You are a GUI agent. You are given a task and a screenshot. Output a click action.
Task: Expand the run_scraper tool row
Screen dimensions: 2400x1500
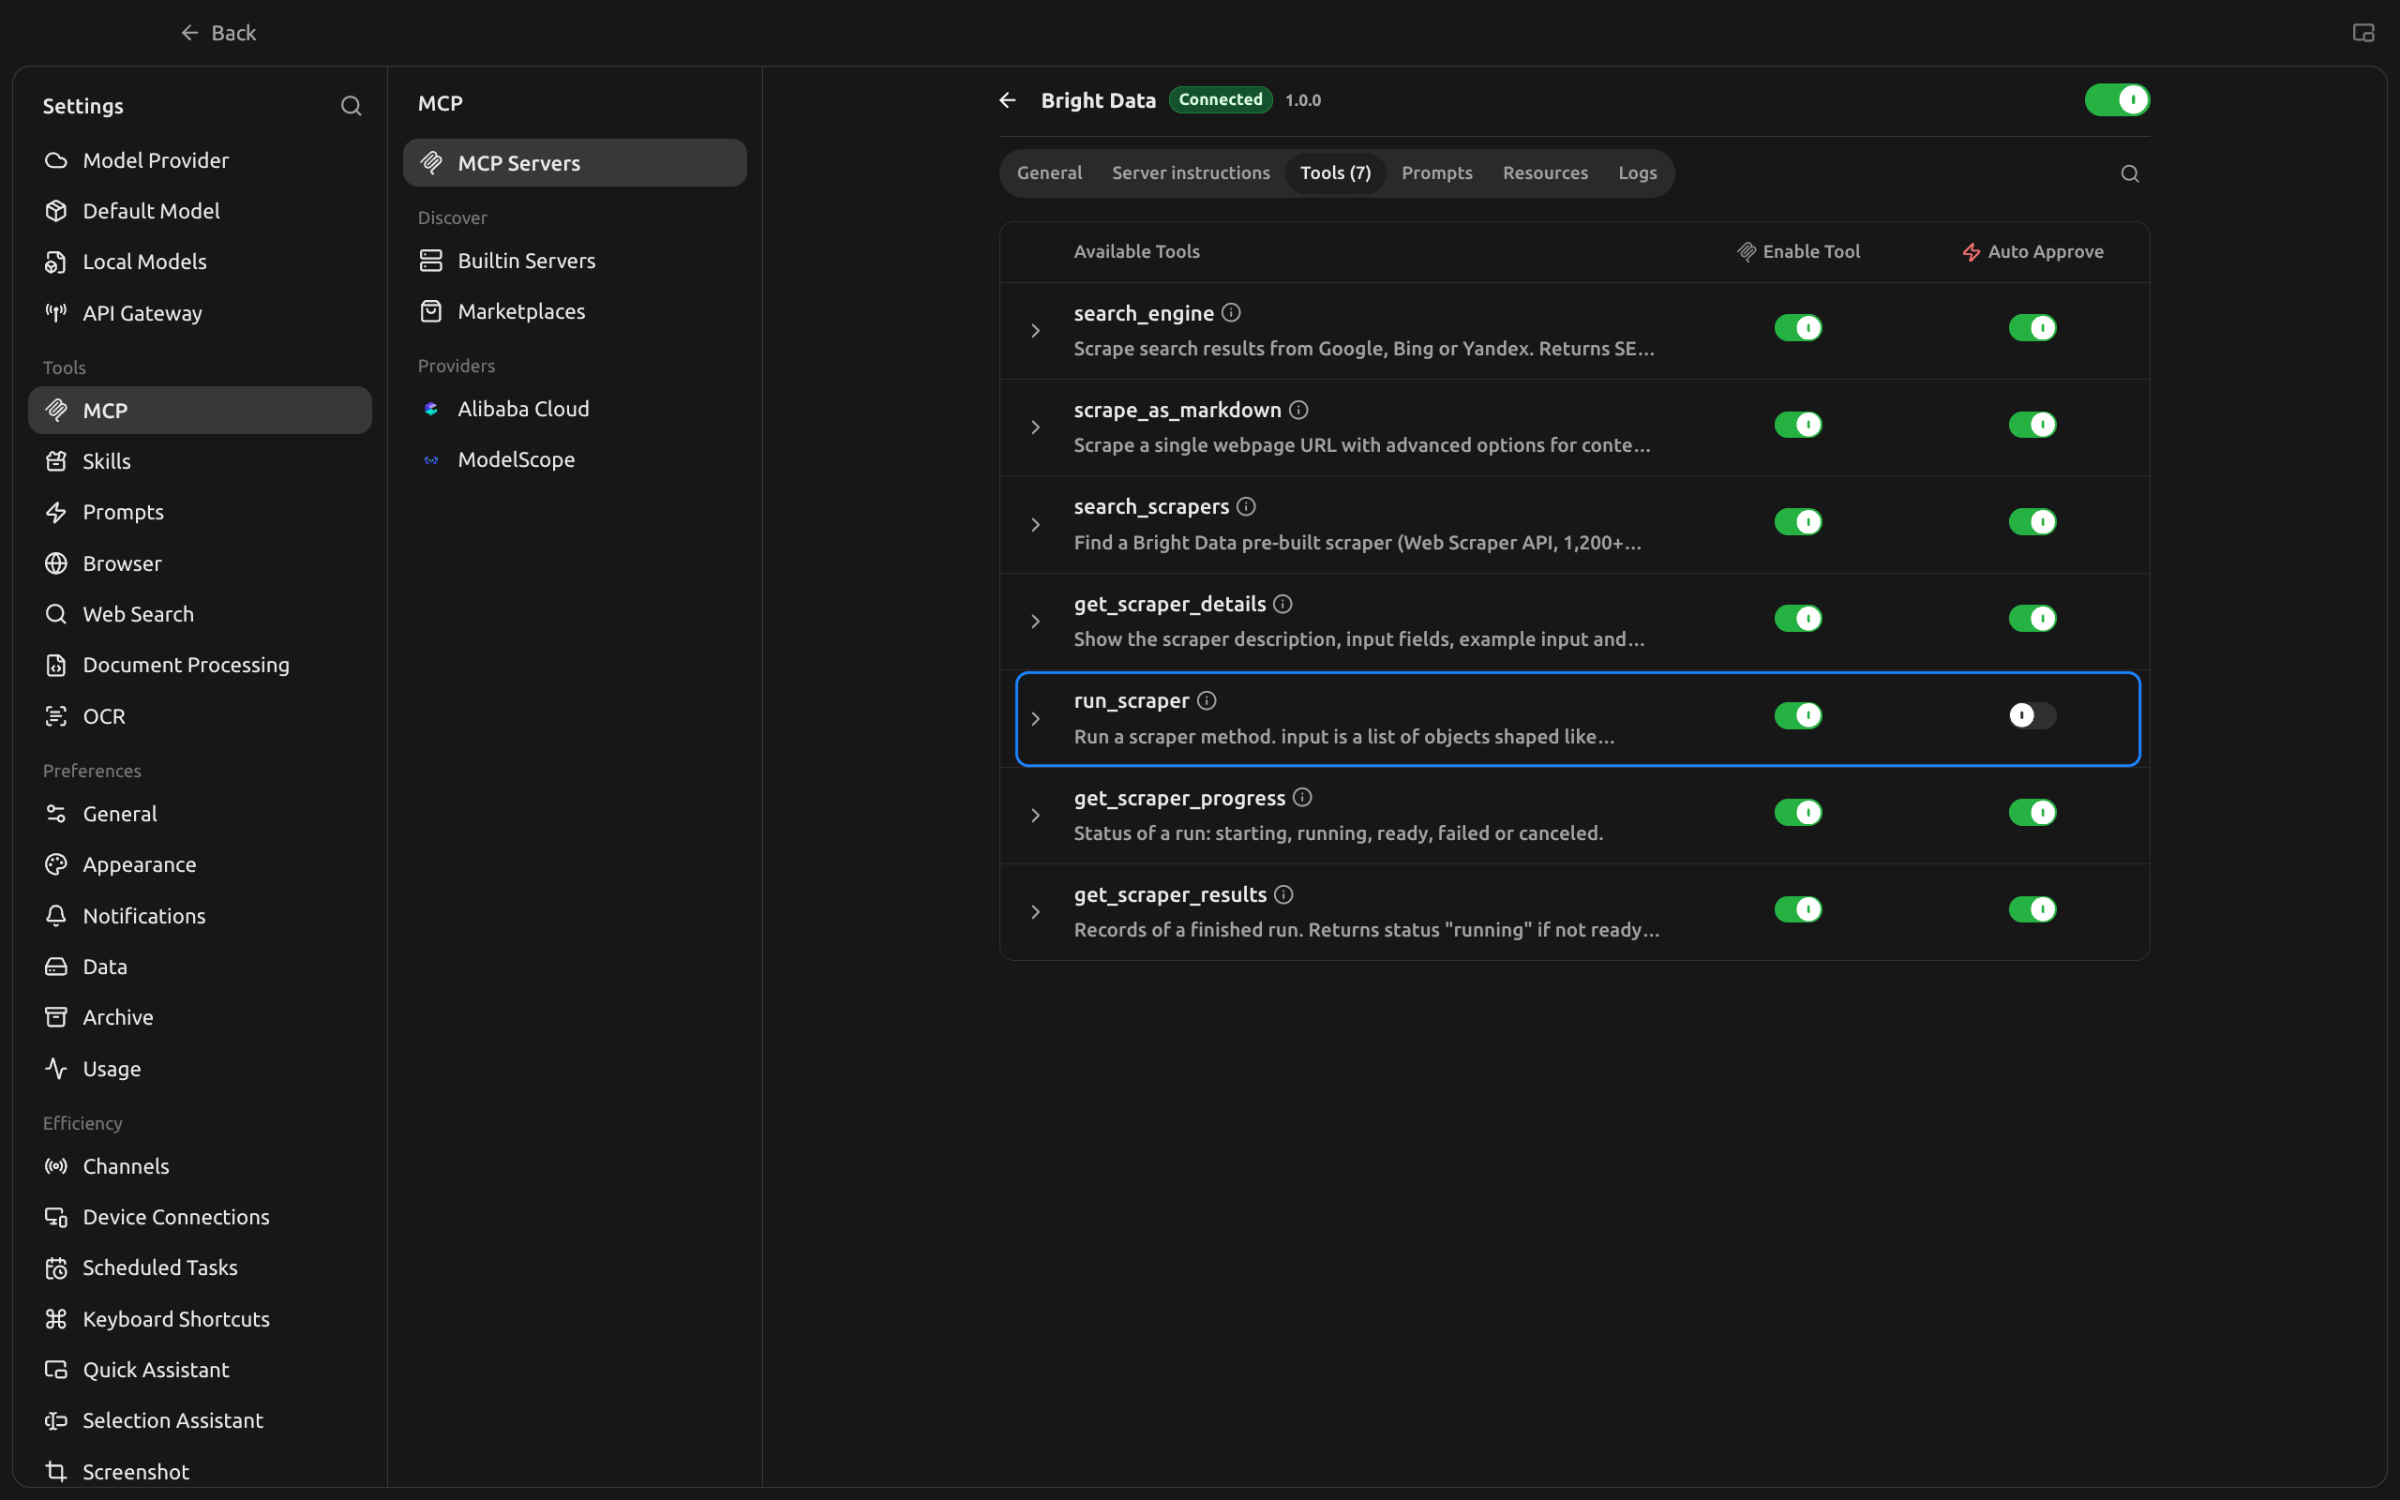tap(1035, 718)
